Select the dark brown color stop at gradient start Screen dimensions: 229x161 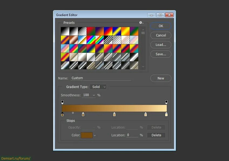click(x=62, y=114)
